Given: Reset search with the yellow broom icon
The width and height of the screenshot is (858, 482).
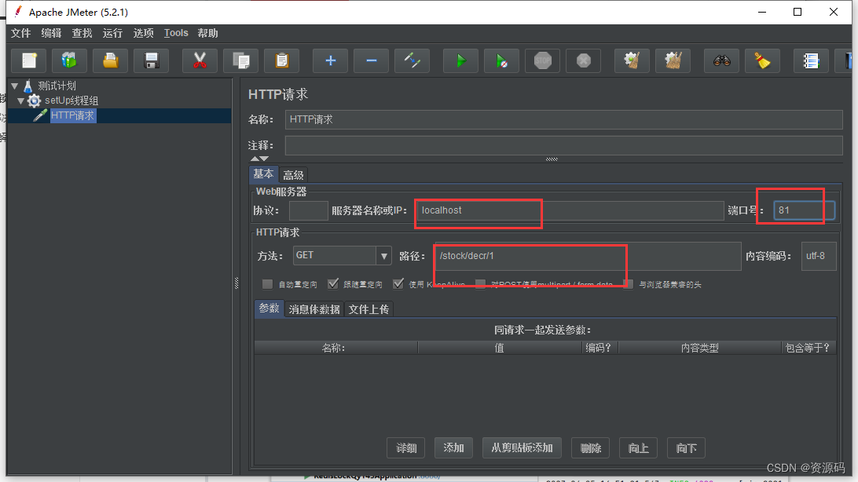Looking at the screenshot, I should tap(762, 60).
